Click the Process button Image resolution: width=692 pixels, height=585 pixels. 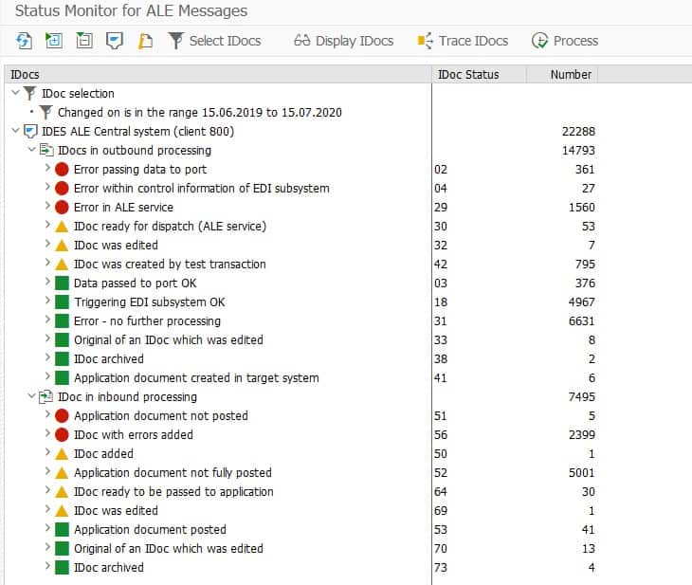565,41
